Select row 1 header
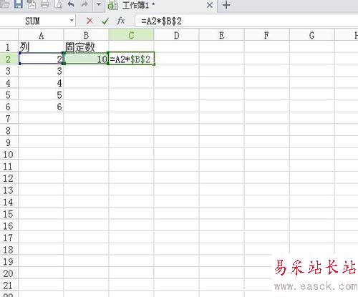 click(x=9, y=47)
